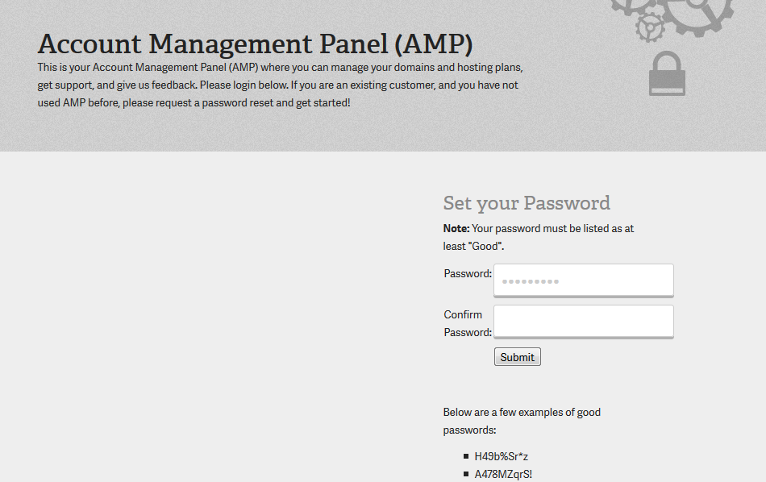This screenshot has height=482, width=766.
Task: Focus the Confirm Password input field
Action: click(583, 322)
